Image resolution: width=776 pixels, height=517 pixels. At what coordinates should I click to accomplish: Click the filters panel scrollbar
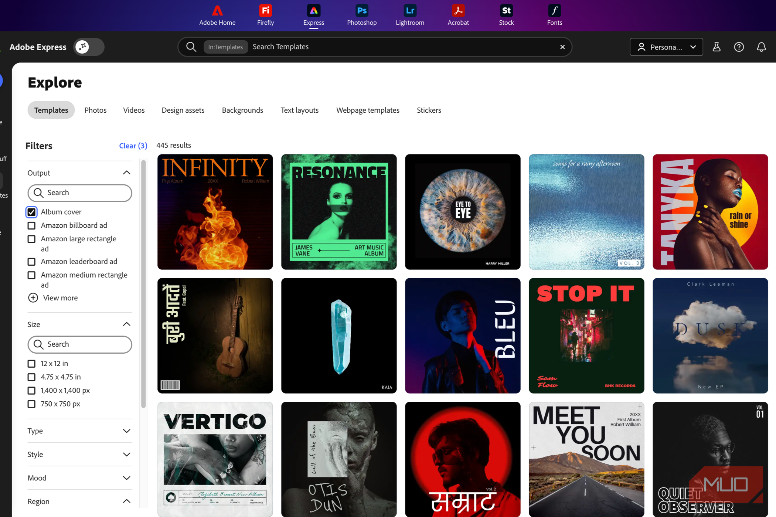(143, 284)
